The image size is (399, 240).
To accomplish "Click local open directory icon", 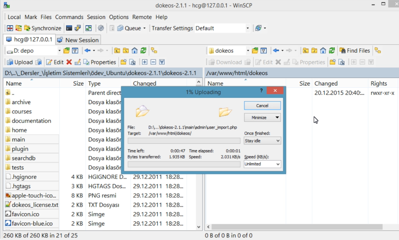I will (66, 51).
